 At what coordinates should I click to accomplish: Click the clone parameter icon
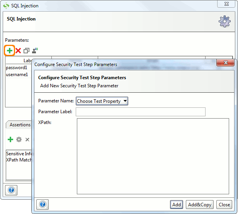(x=26, y=51)
